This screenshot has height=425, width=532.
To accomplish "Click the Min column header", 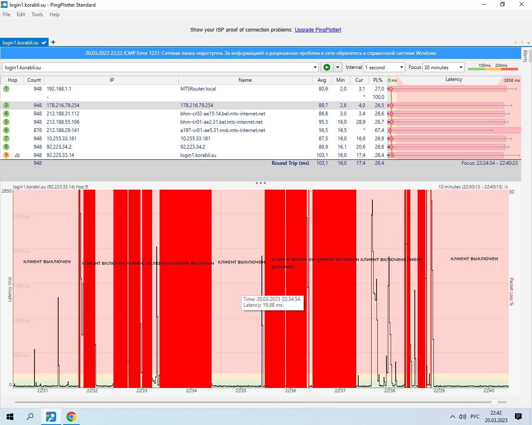I will pos(340,80).
